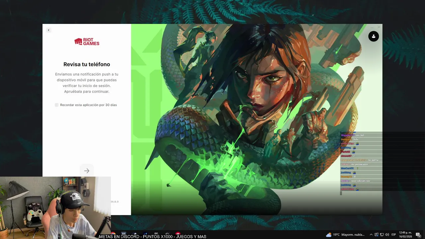Click the chat message 'de chill'

click(360, 135)
